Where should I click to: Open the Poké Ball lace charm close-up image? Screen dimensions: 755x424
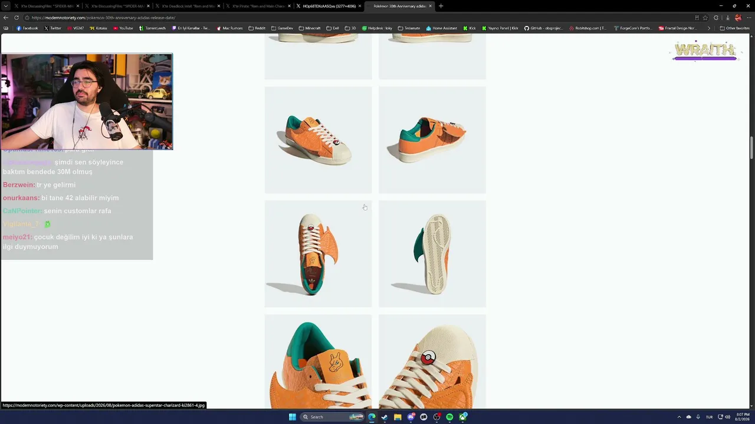tap(432, 362)
